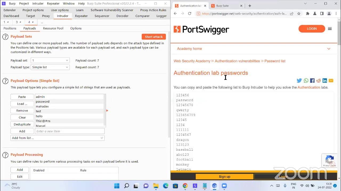Viewport: 341px width, 191px height.
Task: Open Microsoft Edge from taskbar
Action: (166, 186)
